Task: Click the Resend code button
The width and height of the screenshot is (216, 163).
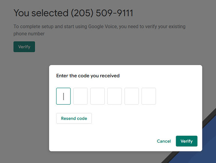Action: [x=74, y=118]
